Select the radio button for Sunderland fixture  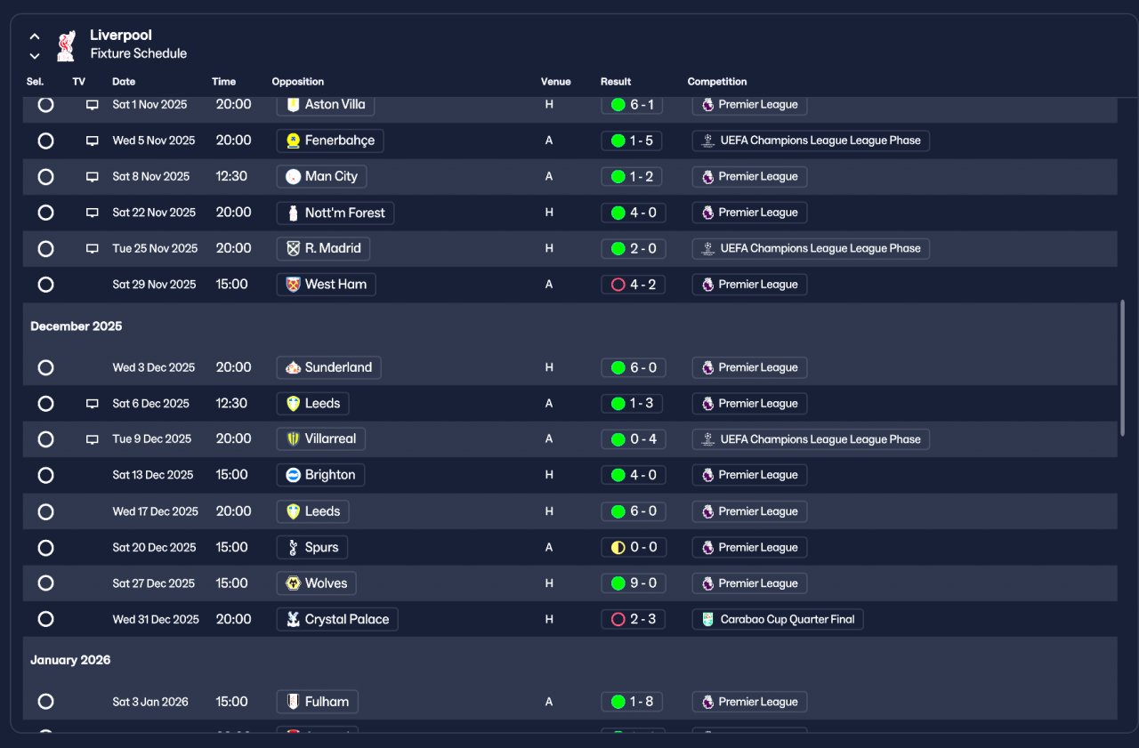coord(45,367)
